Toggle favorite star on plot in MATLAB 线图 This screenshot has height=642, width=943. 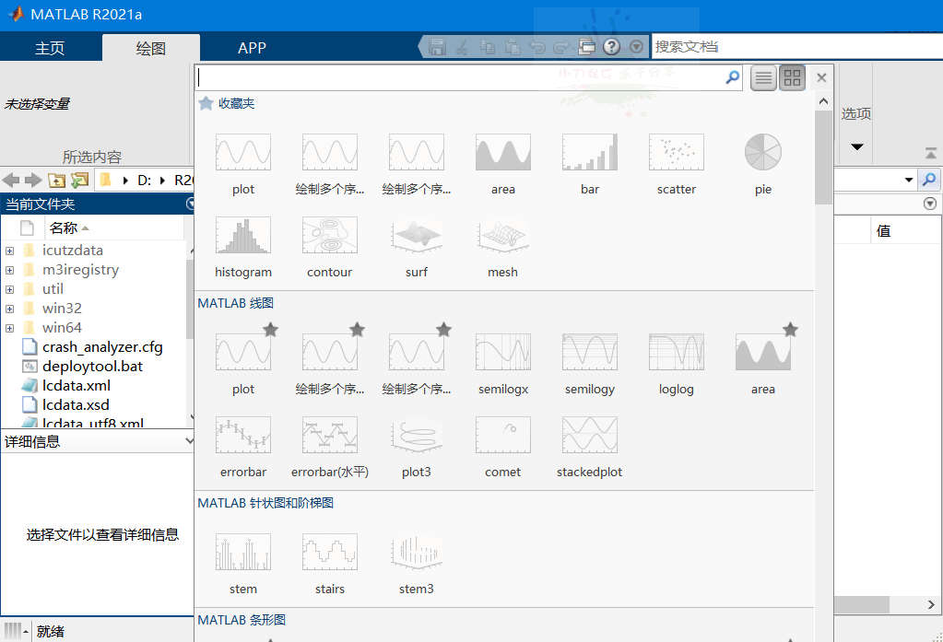tap(270, 330)
